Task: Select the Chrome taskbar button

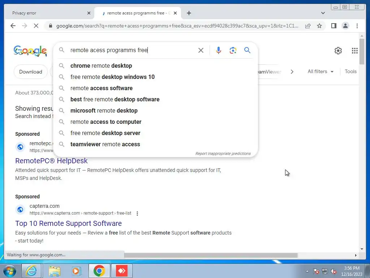Action: click(x=99, y=271)
